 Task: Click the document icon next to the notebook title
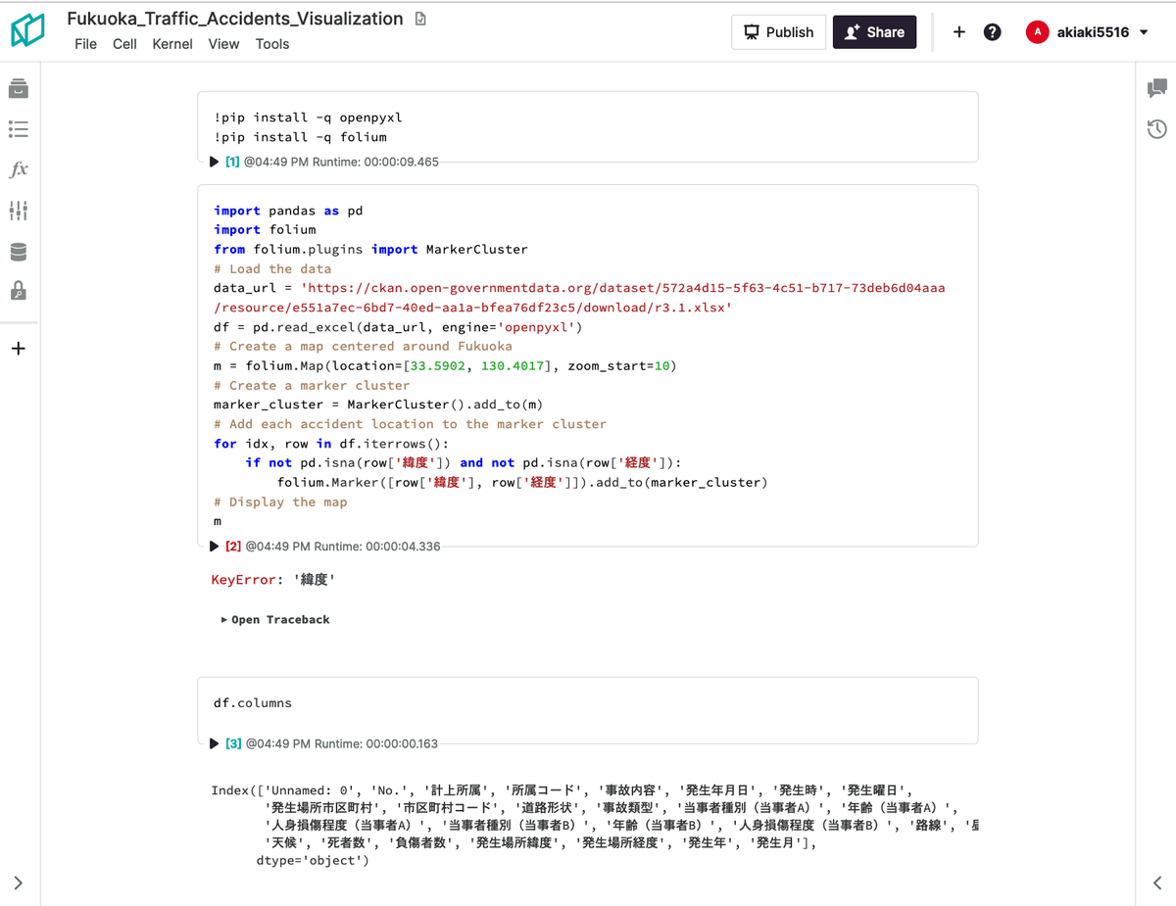[x=419, y=18]
